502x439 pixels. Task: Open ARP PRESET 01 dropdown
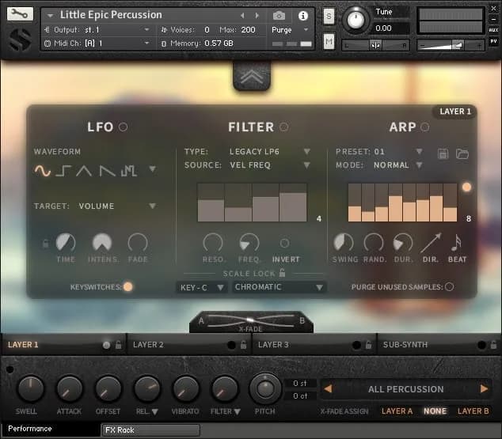click(419, 151)
